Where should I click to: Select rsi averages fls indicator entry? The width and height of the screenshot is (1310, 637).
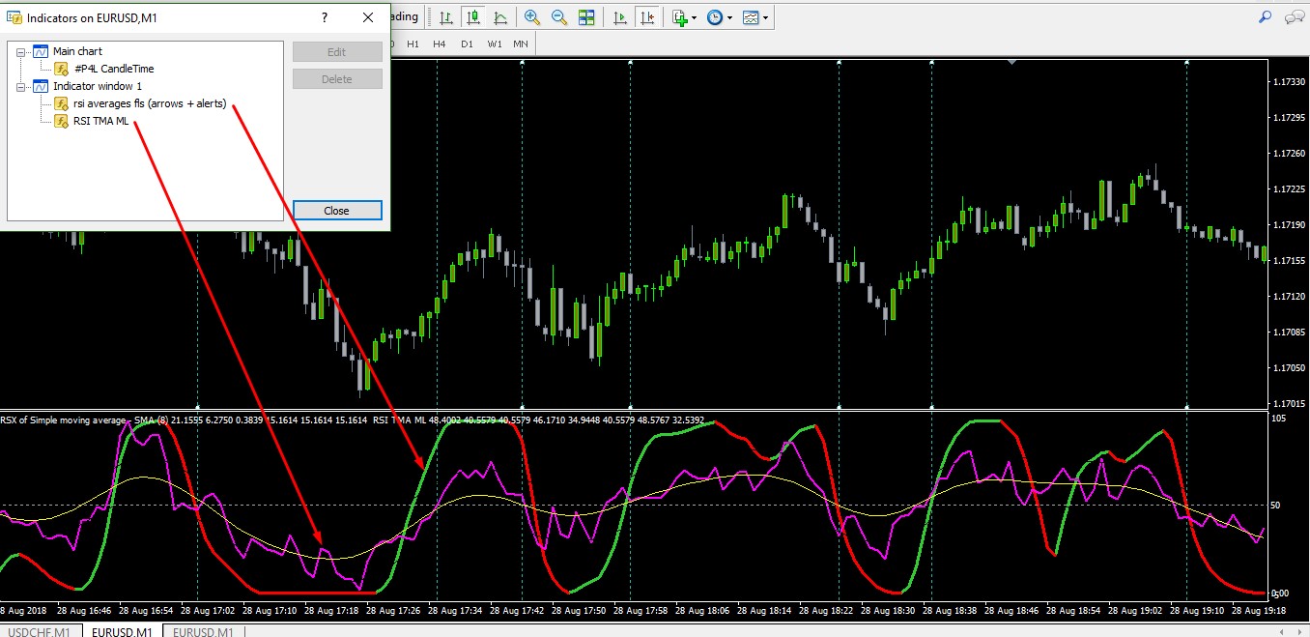149,103
